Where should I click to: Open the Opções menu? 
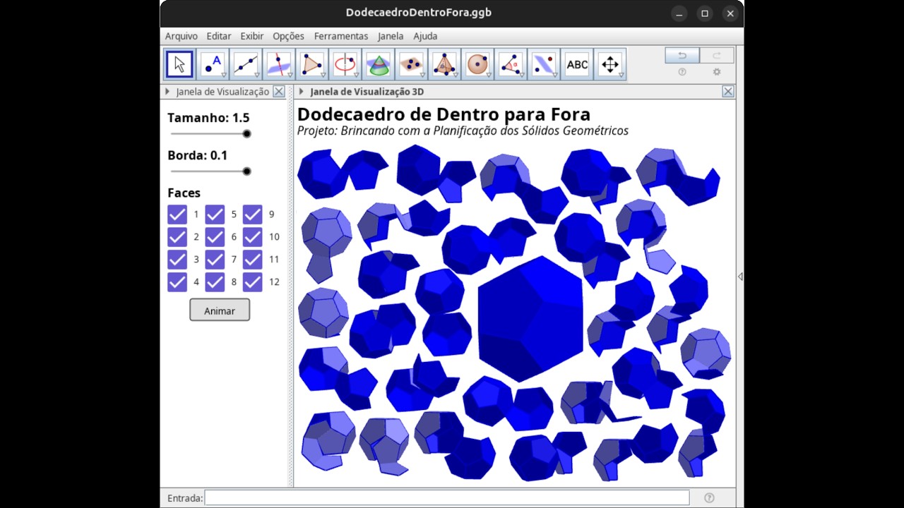point(288,36)
